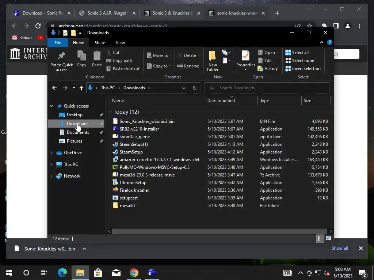Open a new Chrome tab
The width and height of the screenshot is (374, 280).
tap(277, 13)
